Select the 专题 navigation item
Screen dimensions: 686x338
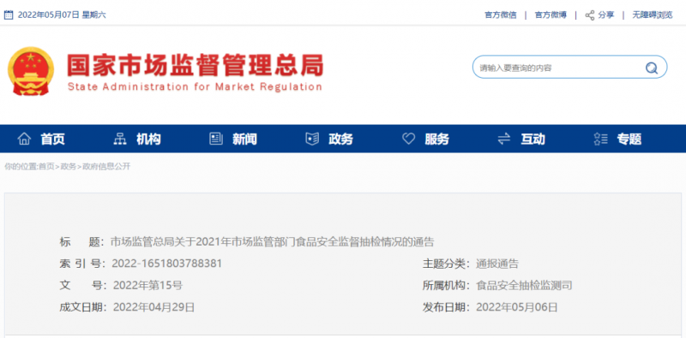[629, 139]
